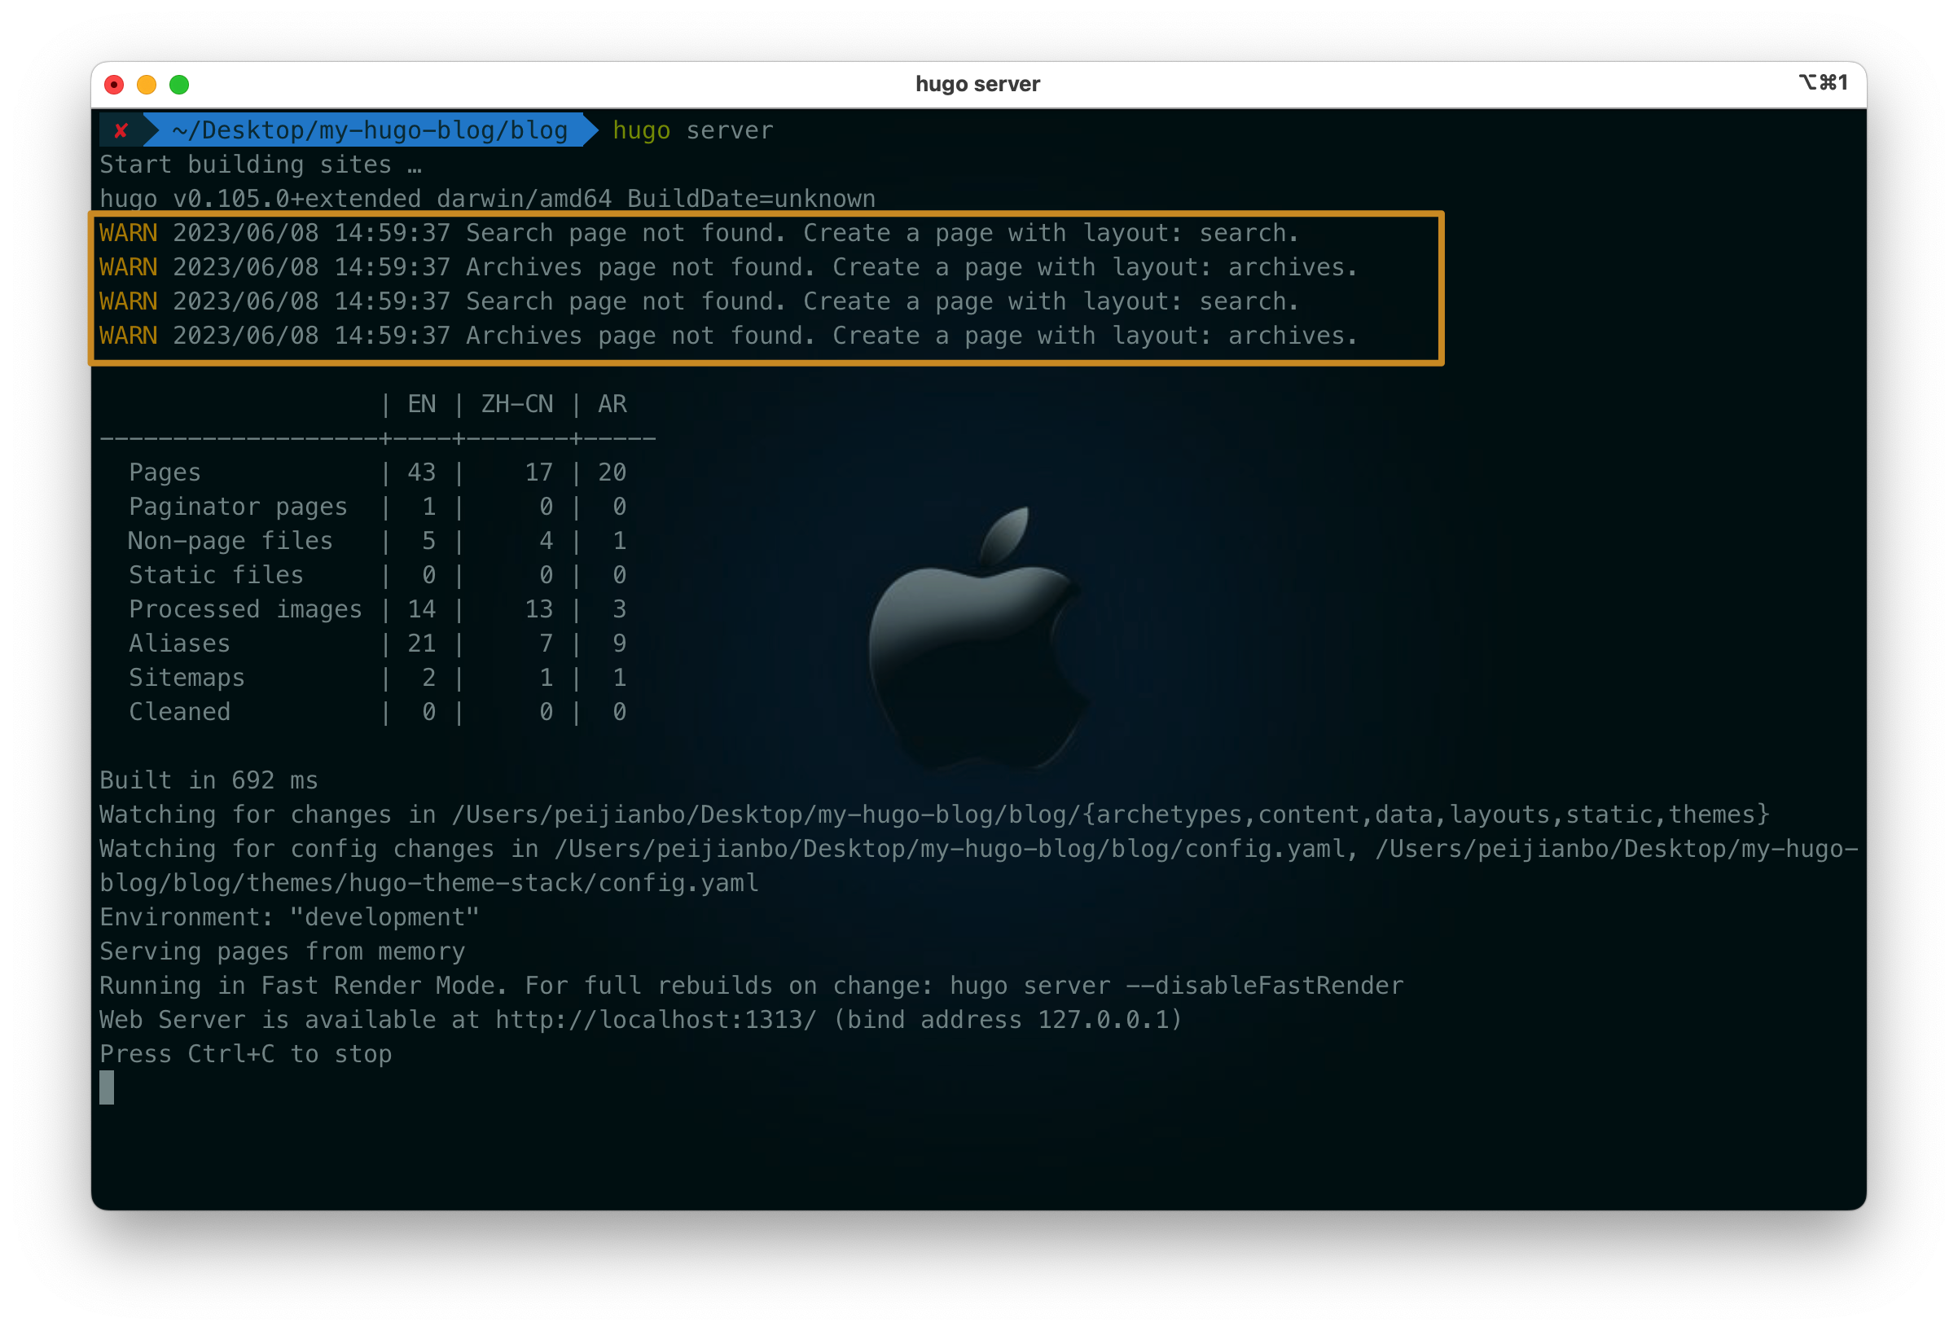
Task: Open the http://localhost:1313/ link
Action: tap(656, 1020)
